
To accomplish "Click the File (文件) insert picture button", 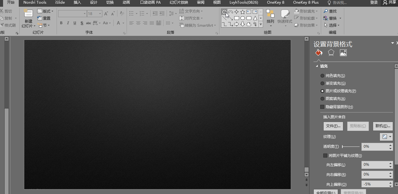I will click(x=333, y=126).
